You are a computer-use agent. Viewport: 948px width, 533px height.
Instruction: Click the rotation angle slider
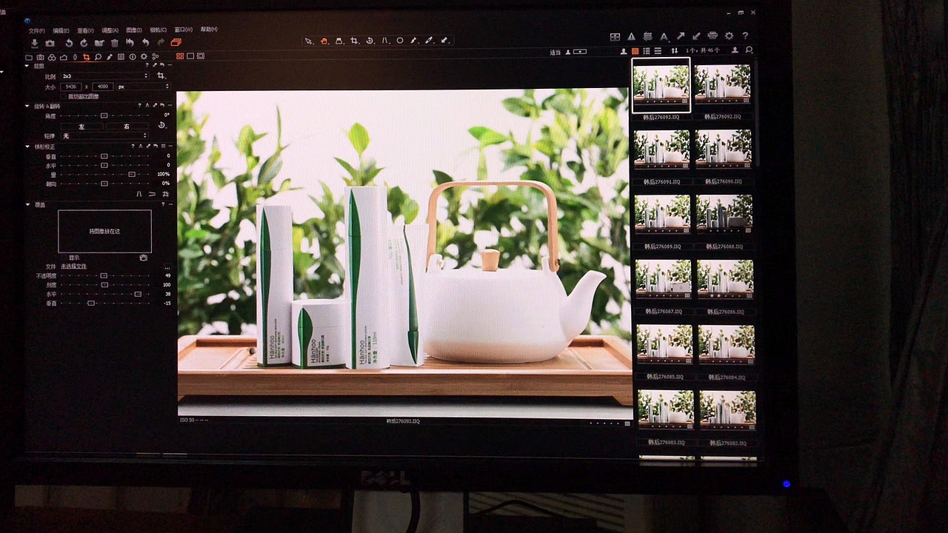click(x=104, y=115)
